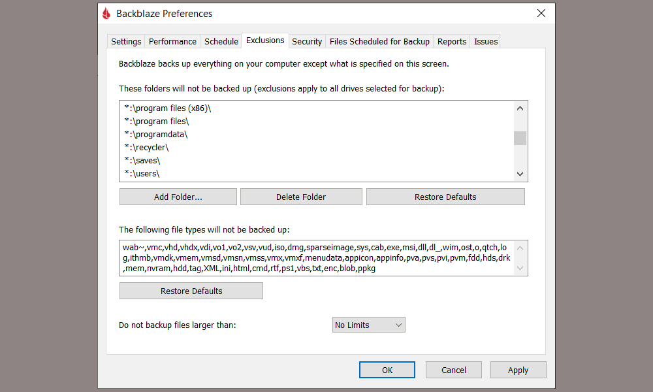Go to the Schedule tab
653x392 pixels.
(221, 41)
